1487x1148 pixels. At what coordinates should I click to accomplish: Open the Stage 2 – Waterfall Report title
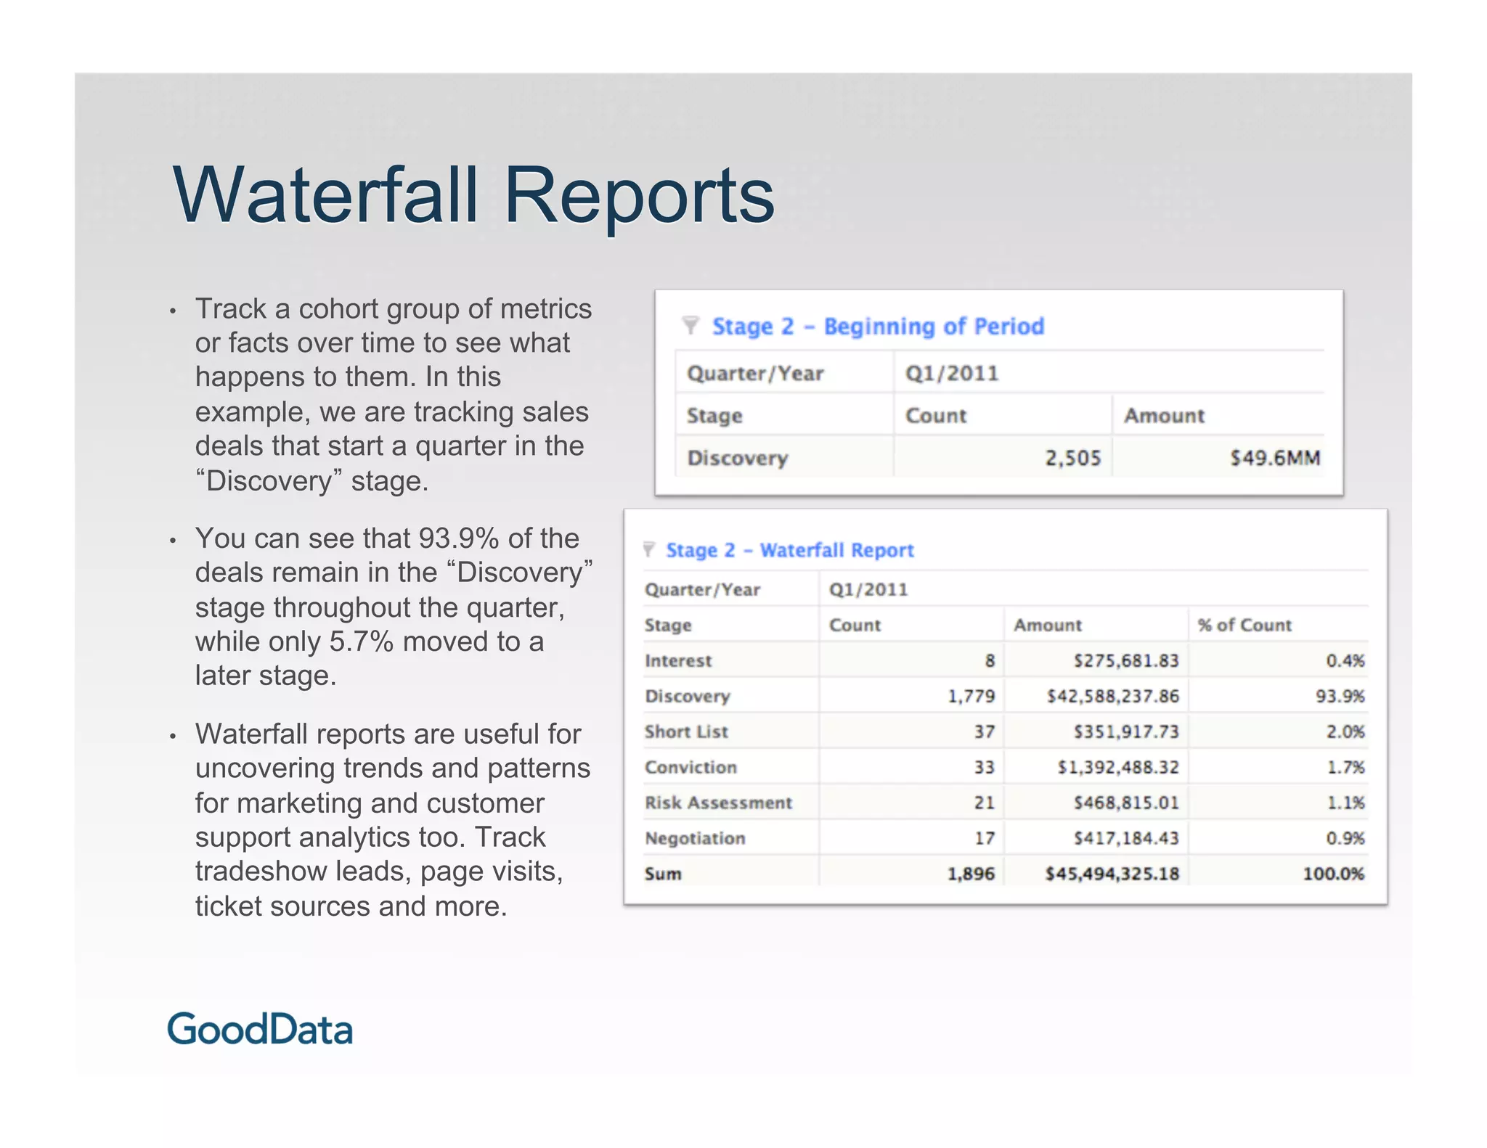790,550
